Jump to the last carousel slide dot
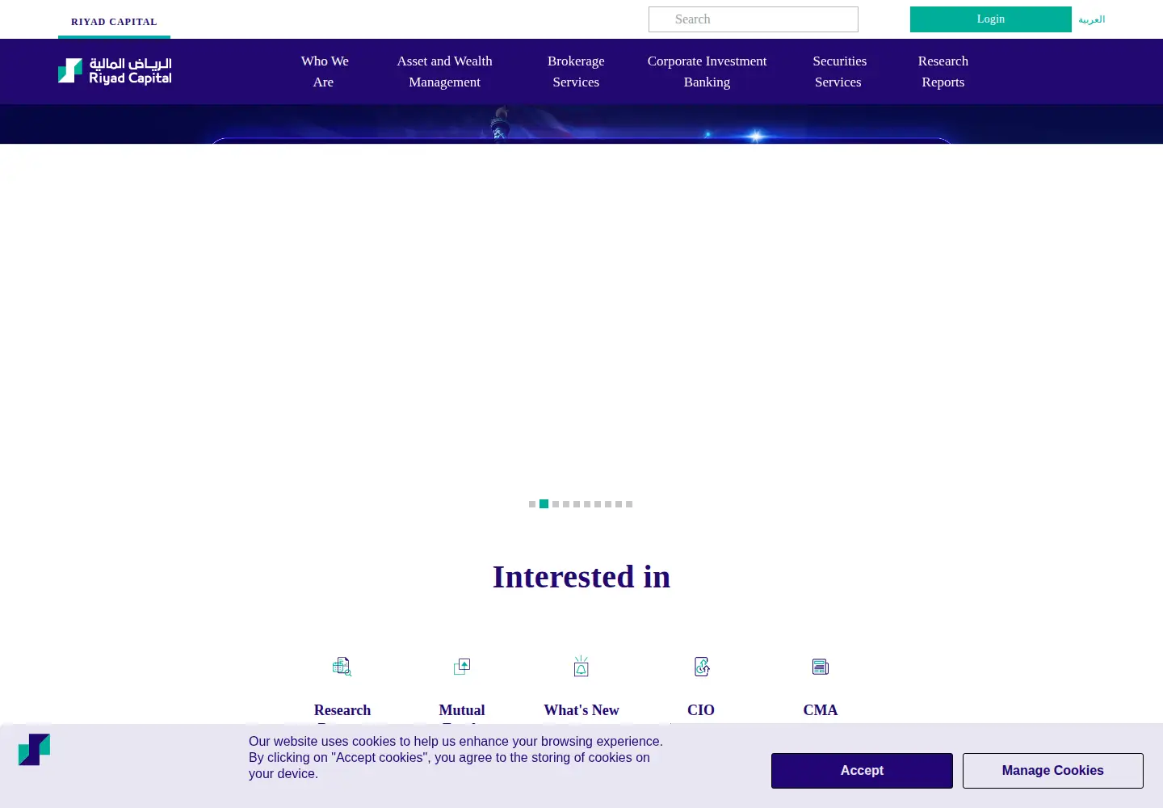 click(x=629, y=504)
